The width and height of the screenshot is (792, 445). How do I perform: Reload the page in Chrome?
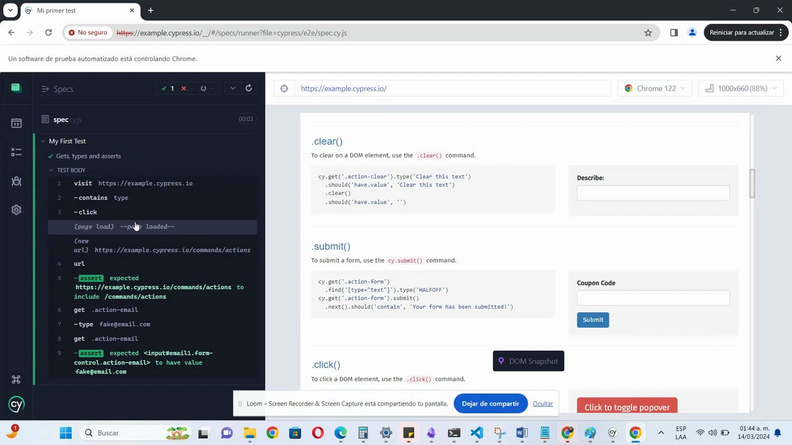[x=48, y=33]
